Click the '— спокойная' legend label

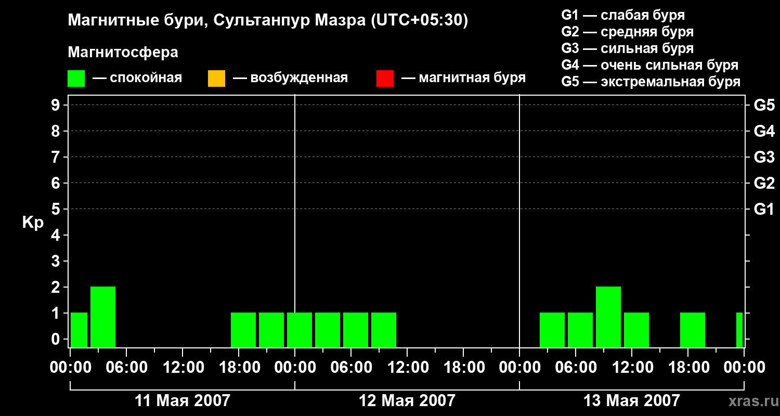(137, 78)
